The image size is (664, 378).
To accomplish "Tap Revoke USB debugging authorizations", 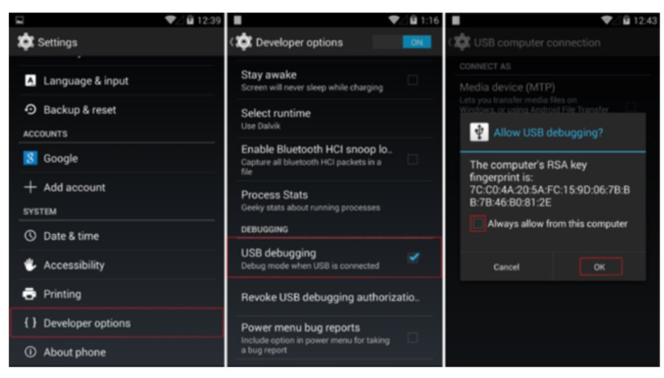I will 335,297.
